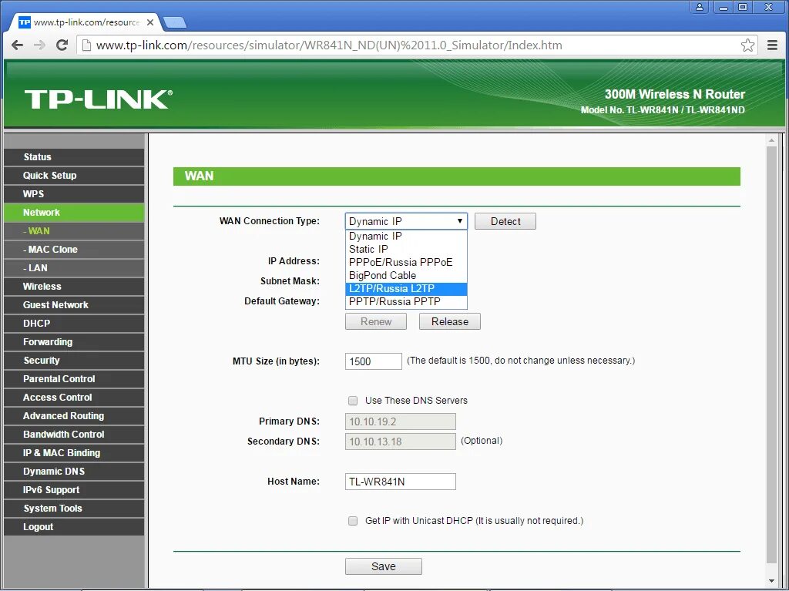Click the browser back arrow

click(x=17, y=45)
